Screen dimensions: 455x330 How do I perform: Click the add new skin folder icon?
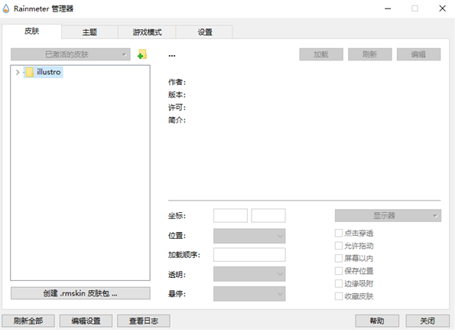tap(142, 54)
